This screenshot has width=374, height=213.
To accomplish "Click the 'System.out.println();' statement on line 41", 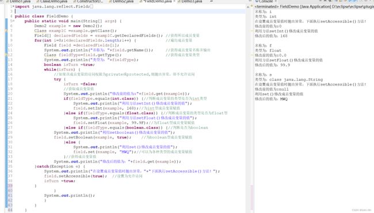I will pos(70,195).
